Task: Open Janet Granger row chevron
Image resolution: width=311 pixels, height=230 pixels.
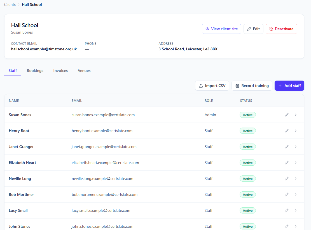Action: point(296,147)
